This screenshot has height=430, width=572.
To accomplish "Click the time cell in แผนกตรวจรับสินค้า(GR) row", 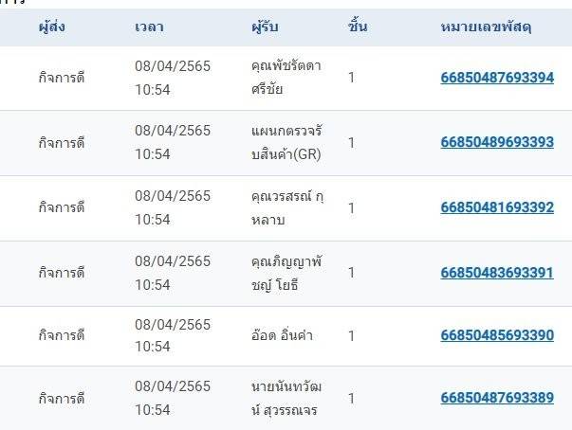I will pos(172,142).
